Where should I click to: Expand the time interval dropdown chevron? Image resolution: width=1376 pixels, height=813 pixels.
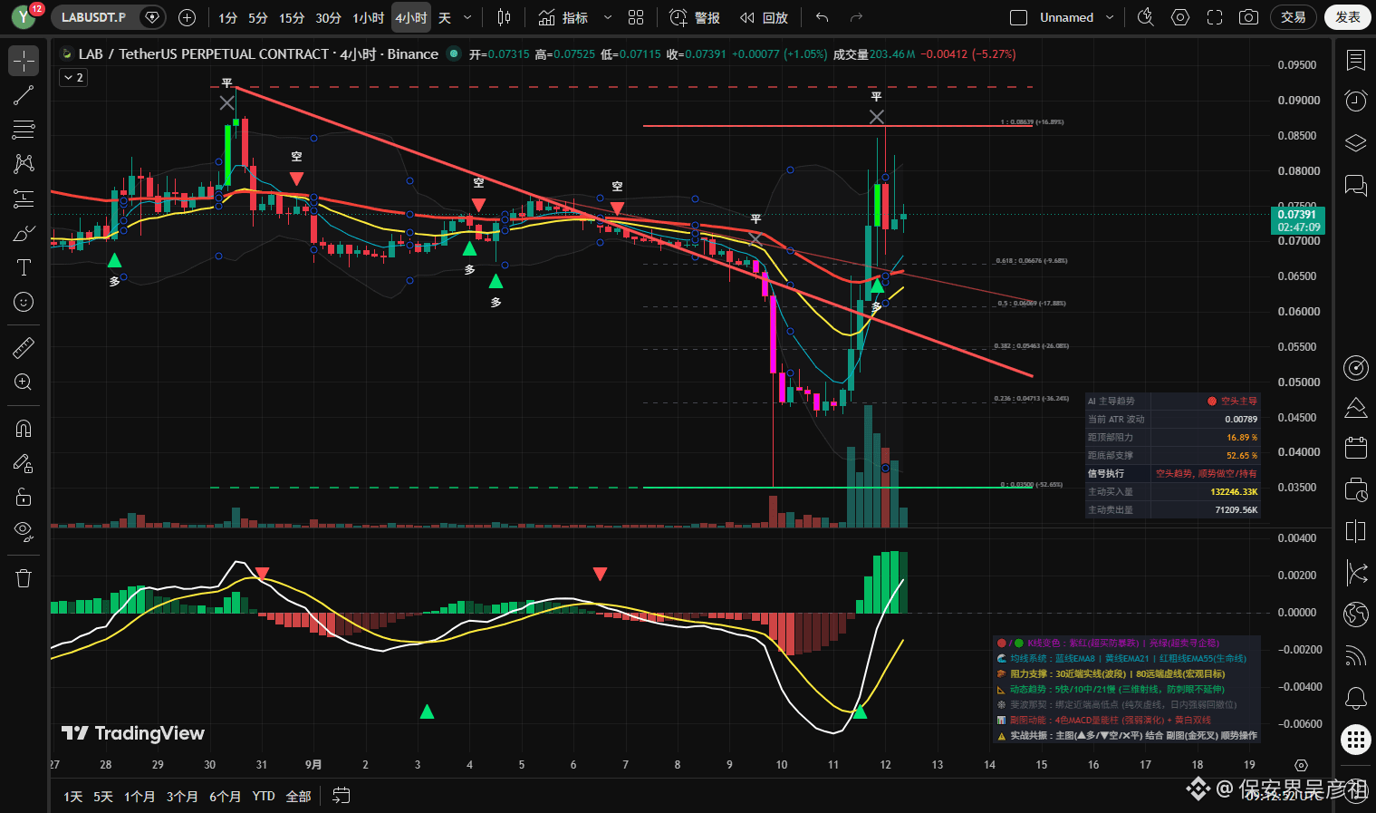[467, 17]
